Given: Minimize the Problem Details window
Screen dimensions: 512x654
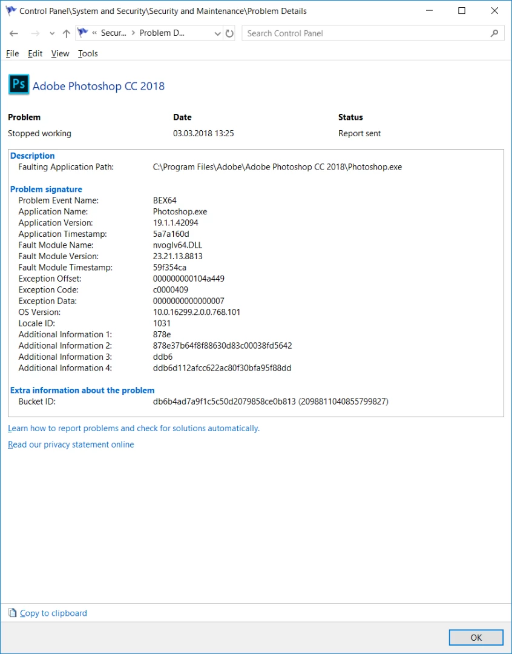Looking at the screenshot, I should tap(429, 11).
